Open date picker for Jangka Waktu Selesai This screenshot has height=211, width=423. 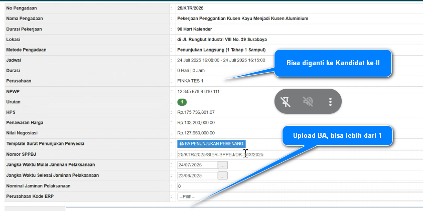click(x=223, y=175)
